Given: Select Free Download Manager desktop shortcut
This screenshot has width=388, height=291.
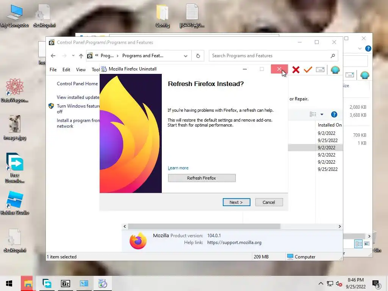Looking at the screenshot, I should pyautogui.click(x=15, y=168).
